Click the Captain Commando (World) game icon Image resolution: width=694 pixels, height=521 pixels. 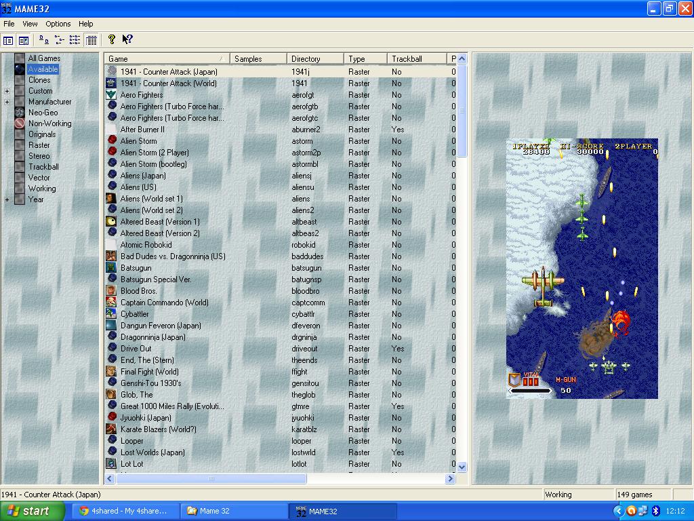pos(111,302)
